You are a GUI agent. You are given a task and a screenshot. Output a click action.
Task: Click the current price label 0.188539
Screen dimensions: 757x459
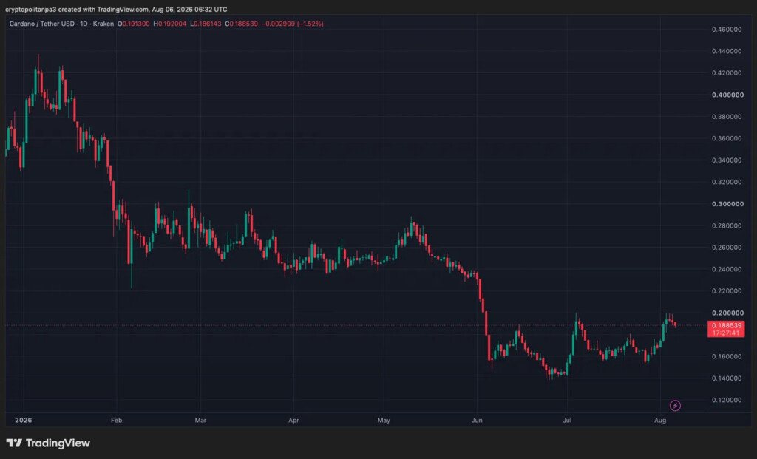click(726, 325)
